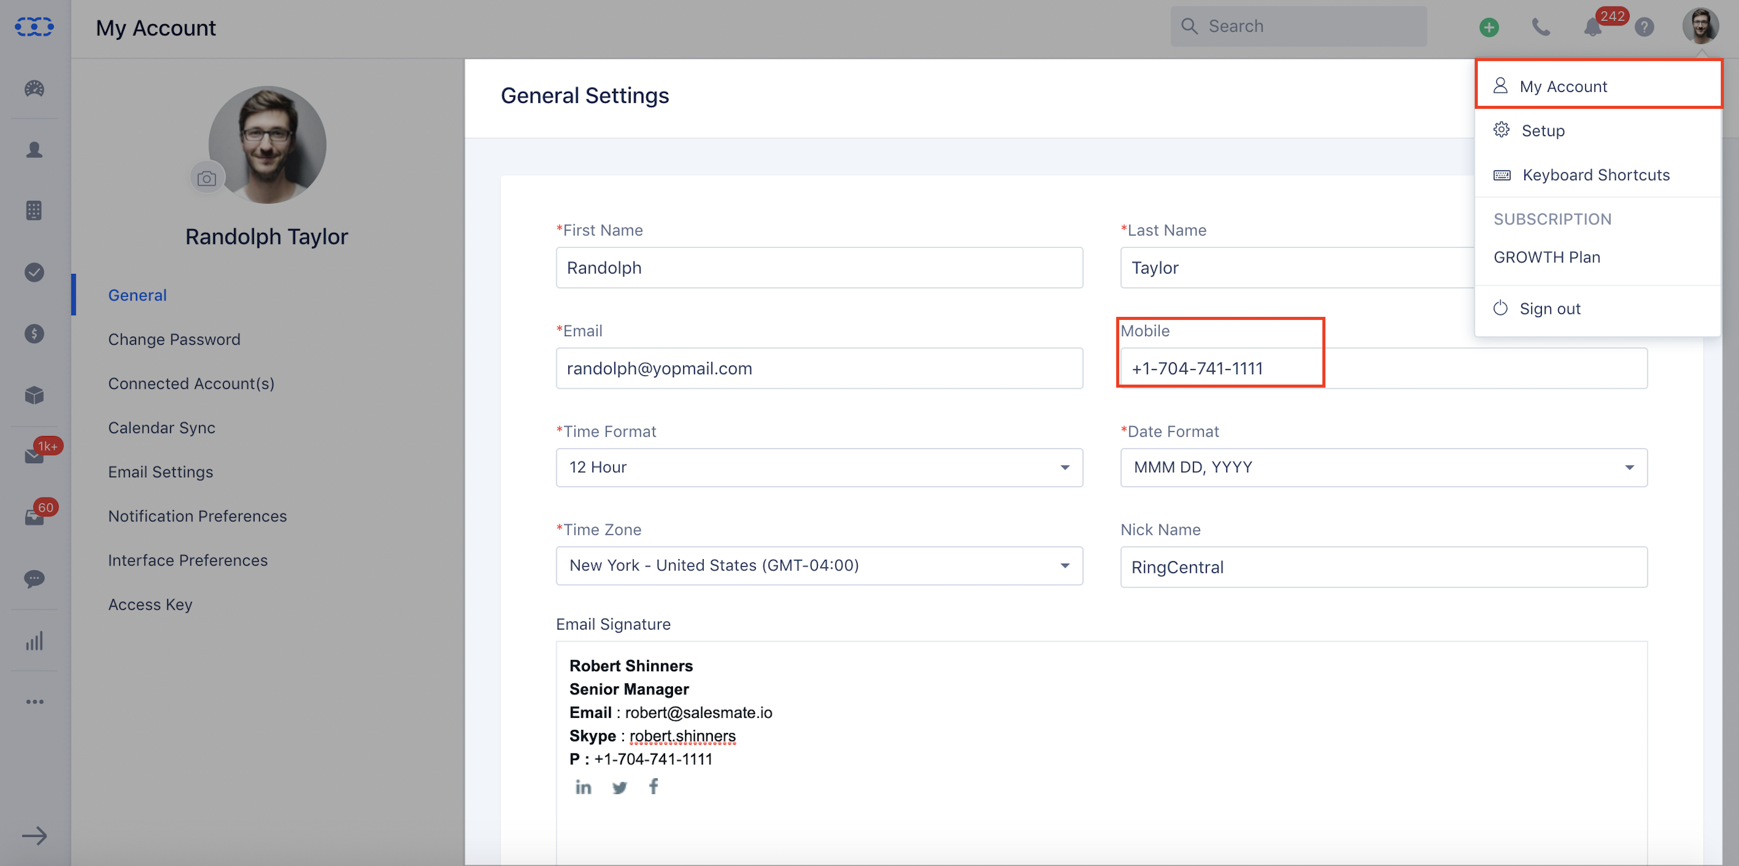
Task: Open Email Settings section
Action: (x=161, y=472)
